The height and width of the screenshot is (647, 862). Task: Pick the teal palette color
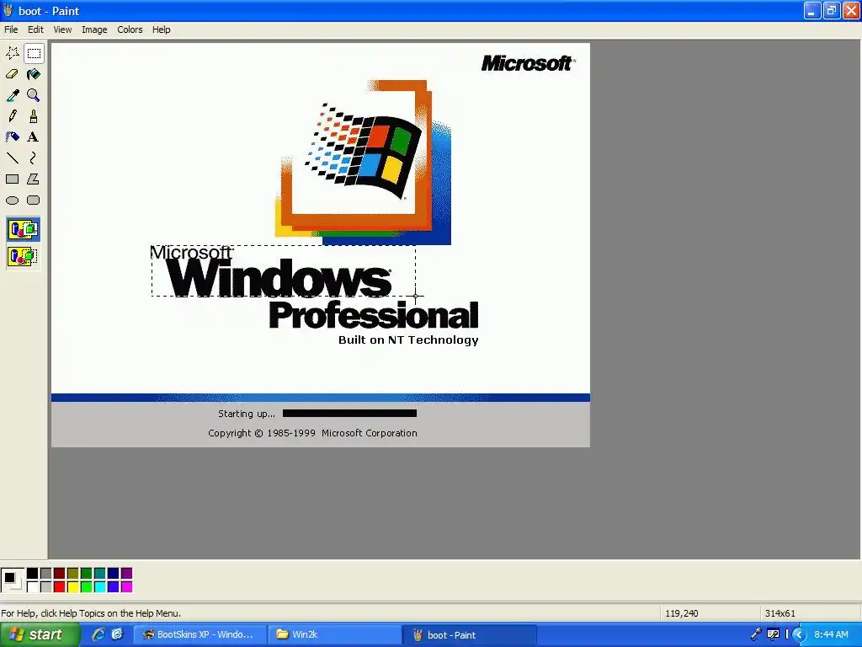(99, 573)
